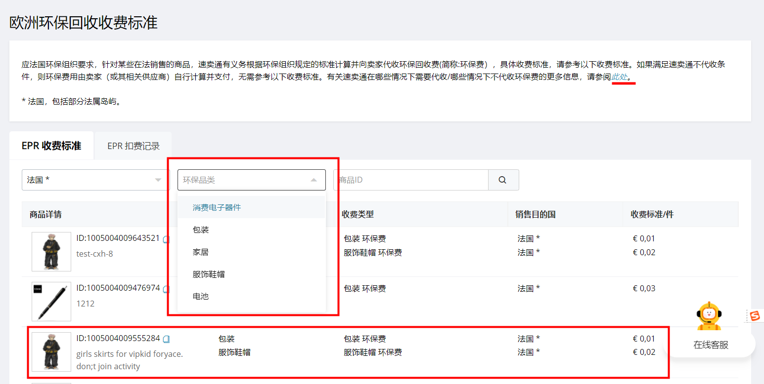Click ID:1005004009476974 text

pos(118,288)
